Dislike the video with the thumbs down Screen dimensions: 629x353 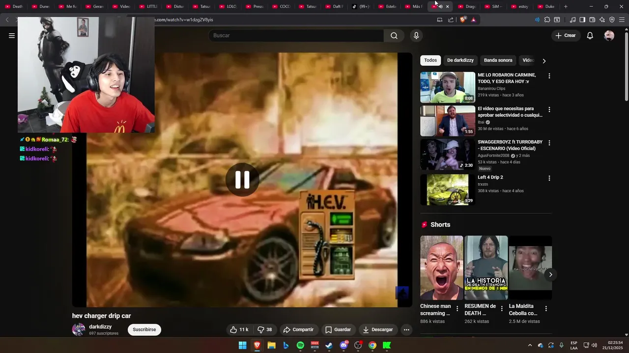click(265, 329)
